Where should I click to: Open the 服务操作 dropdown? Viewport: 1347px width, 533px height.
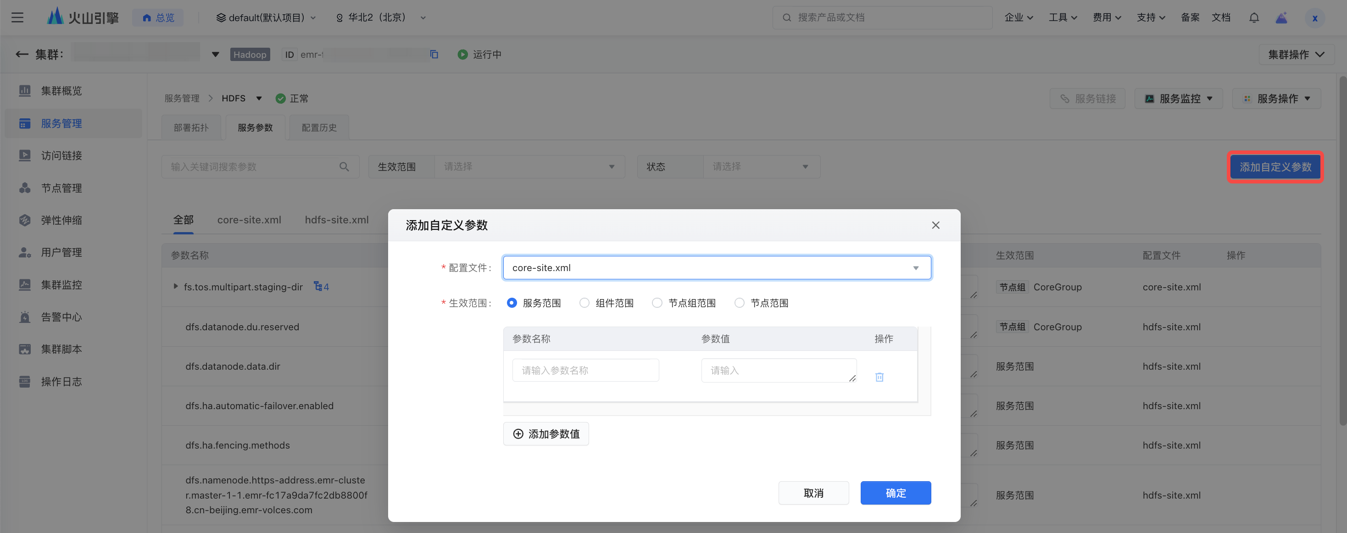1276,99
